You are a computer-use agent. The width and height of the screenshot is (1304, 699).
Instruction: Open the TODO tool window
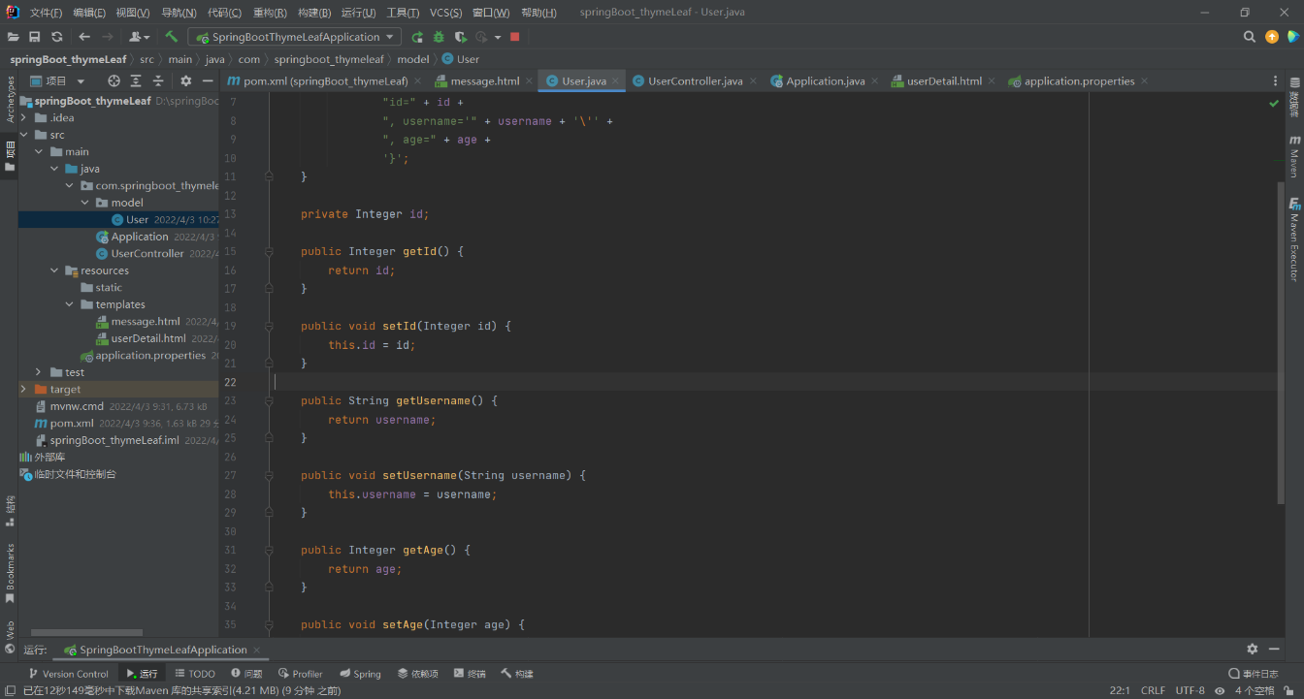coord(195,674)
